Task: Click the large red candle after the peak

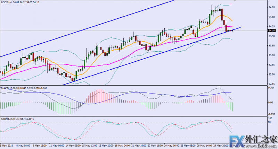Action: coord(221,15)
